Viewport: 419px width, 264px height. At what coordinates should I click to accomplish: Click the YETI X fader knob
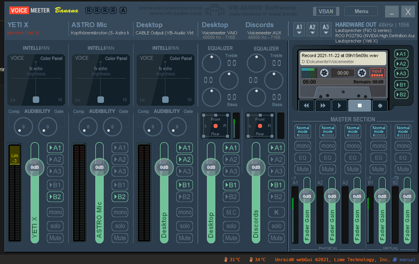coord(35,168)
